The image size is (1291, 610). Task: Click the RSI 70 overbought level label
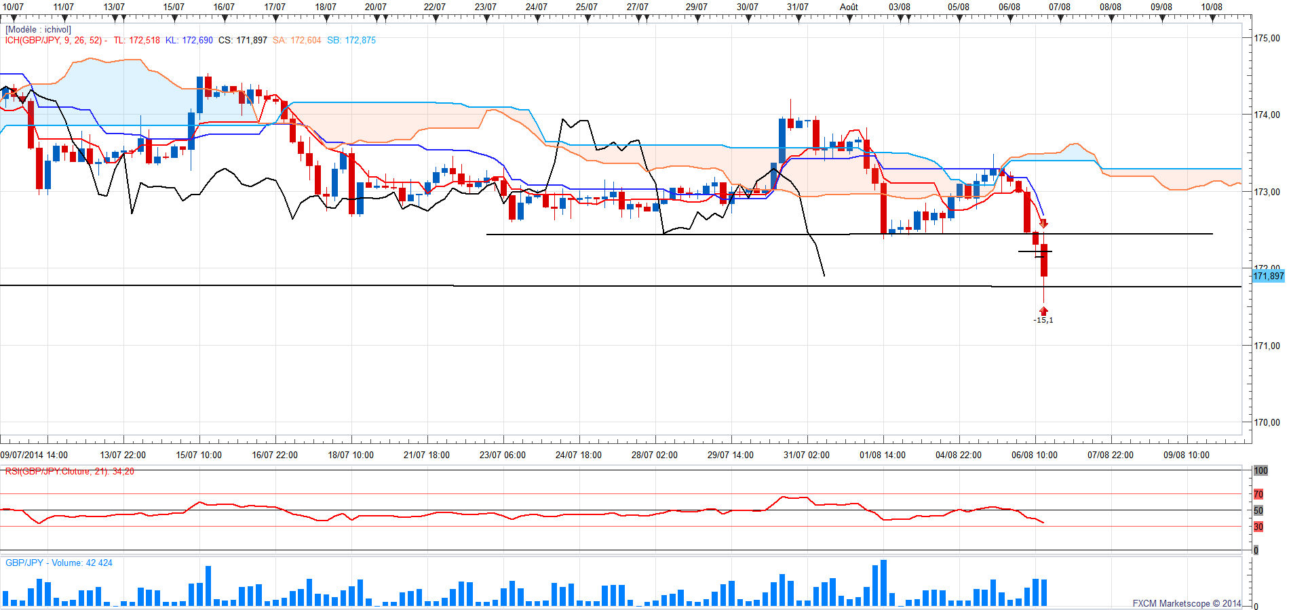click(x=1258, y=494)
